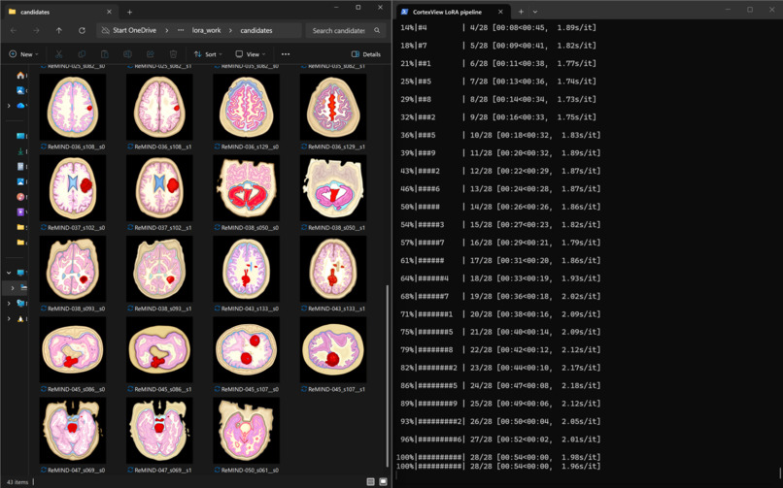Viewport: 783px width, 488px height.
Task: Go up one folder level with up arrow
Action: [59, 30]
